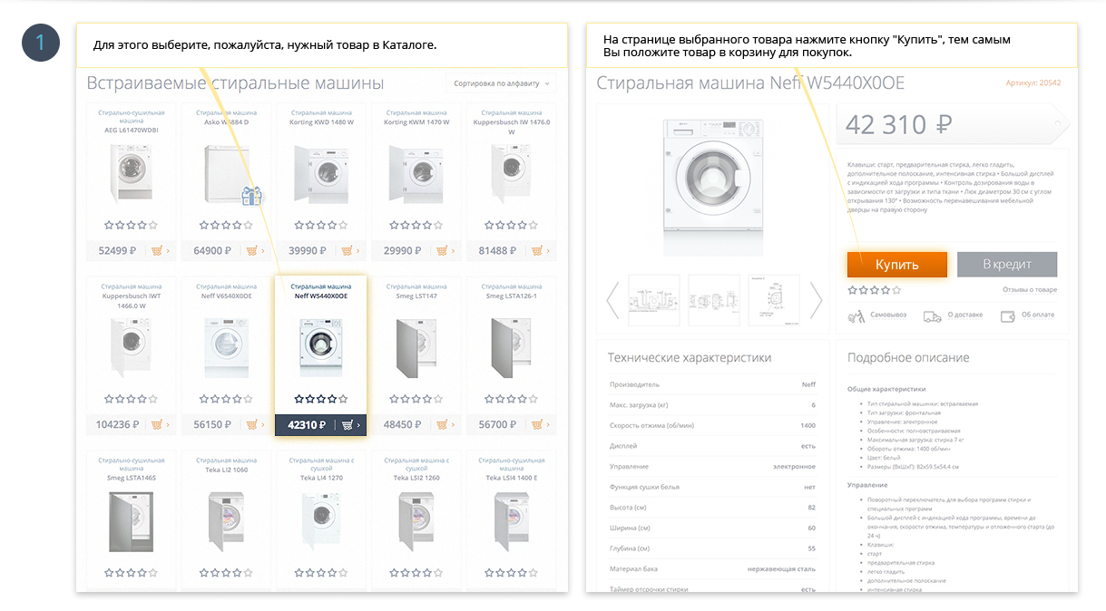Image resolution: width=1106 pixels, height=611 pixels.
Task: Click star rating under Neff W5440X0OE card
Action: [321, 399]
